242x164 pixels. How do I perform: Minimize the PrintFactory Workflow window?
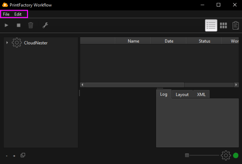(x=202, y=5)
